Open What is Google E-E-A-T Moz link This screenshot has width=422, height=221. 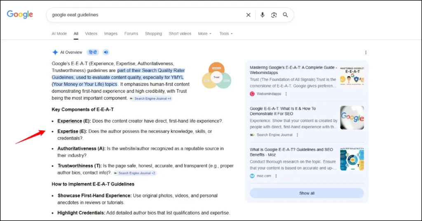(291, 152)
